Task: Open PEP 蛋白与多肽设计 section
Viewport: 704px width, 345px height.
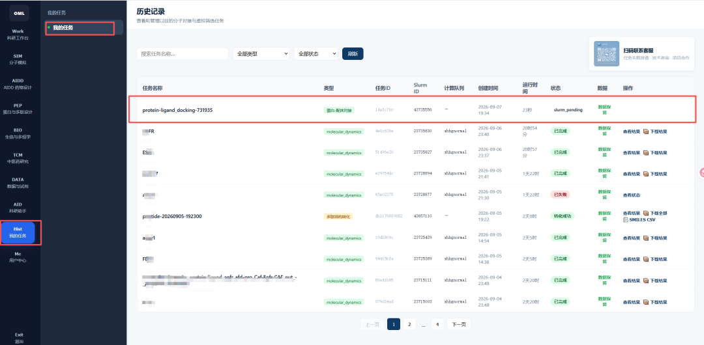Action: (18, 109)
